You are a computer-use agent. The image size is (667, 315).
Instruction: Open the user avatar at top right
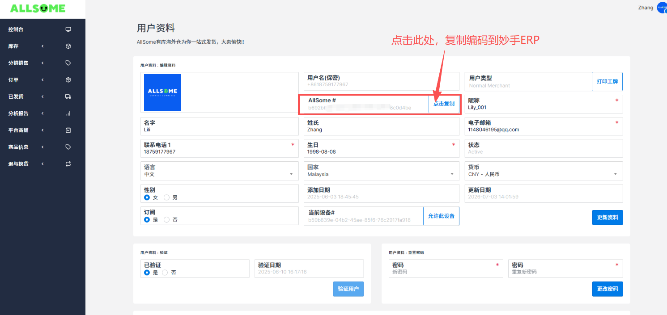662,8
